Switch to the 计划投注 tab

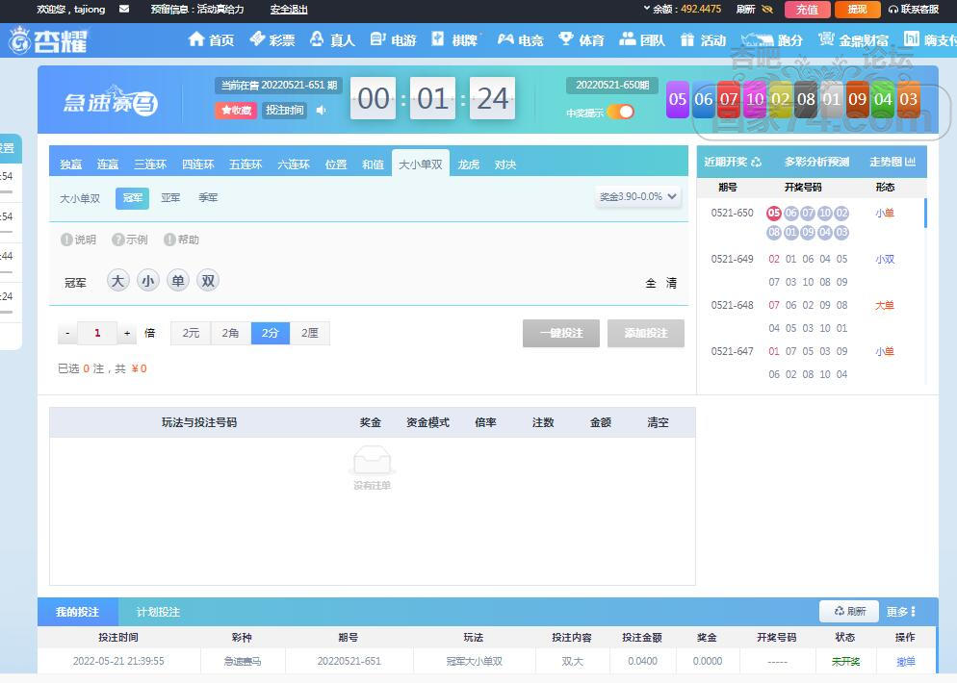[158, 612]
